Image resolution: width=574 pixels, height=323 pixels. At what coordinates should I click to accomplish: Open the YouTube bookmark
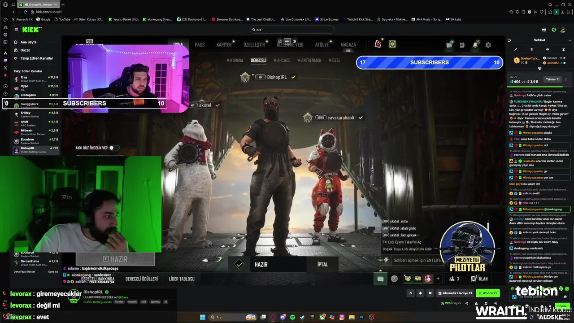[x=62, y=19]
